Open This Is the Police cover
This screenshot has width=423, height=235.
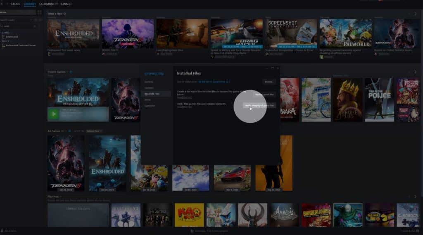tap(379, 100)
